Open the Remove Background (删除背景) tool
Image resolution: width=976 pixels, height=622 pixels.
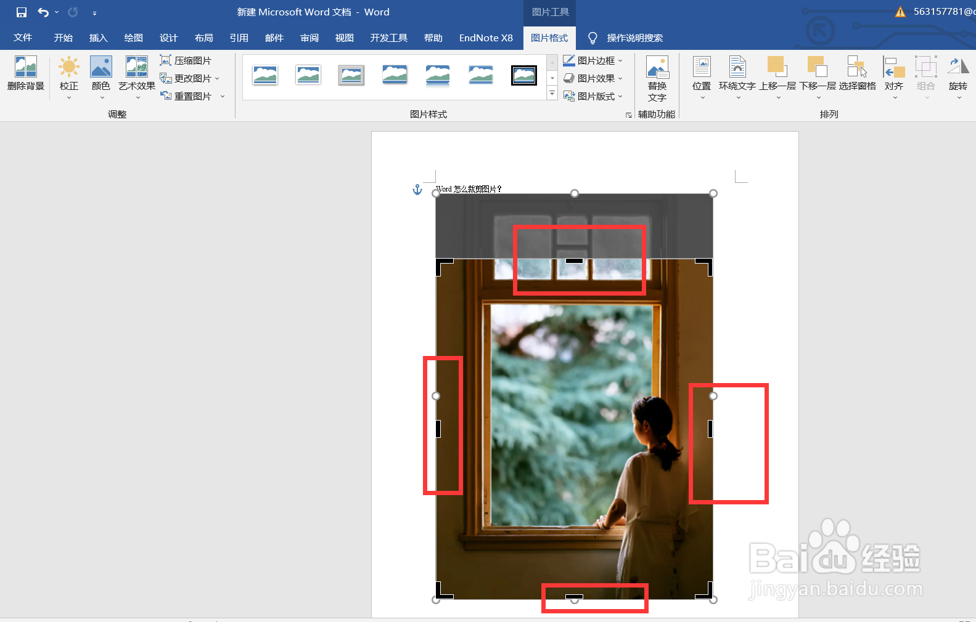coord(26,74)
